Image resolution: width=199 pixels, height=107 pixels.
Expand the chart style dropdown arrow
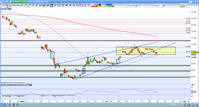[186, 6]
